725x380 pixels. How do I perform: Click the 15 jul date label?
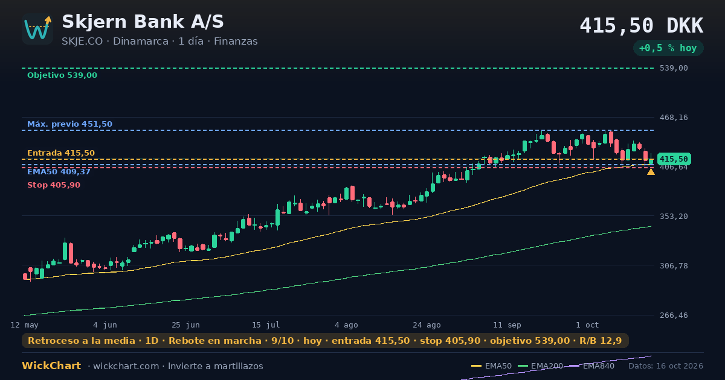click(266, 325)
